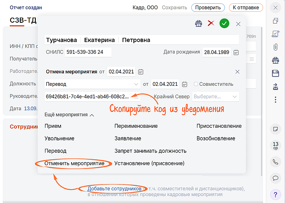Image resolution: width=285 pixels, height=203 pixels.
Task: Click the К отправке button
Action: click(246, 8)
